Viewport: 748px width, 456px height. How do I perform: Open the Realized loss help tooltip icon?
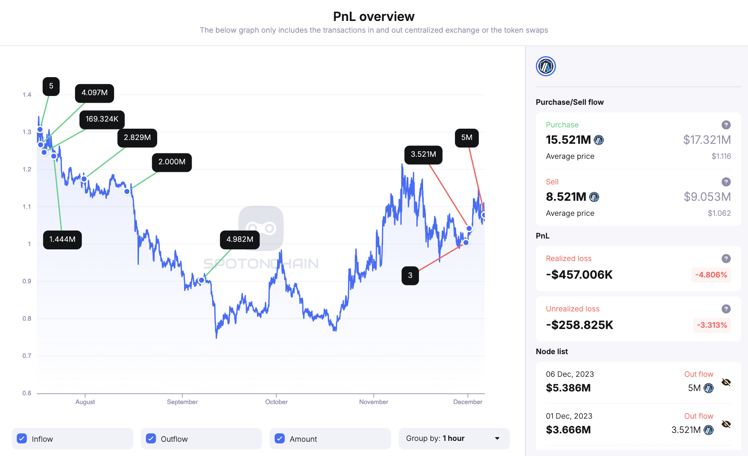[726, 259]
